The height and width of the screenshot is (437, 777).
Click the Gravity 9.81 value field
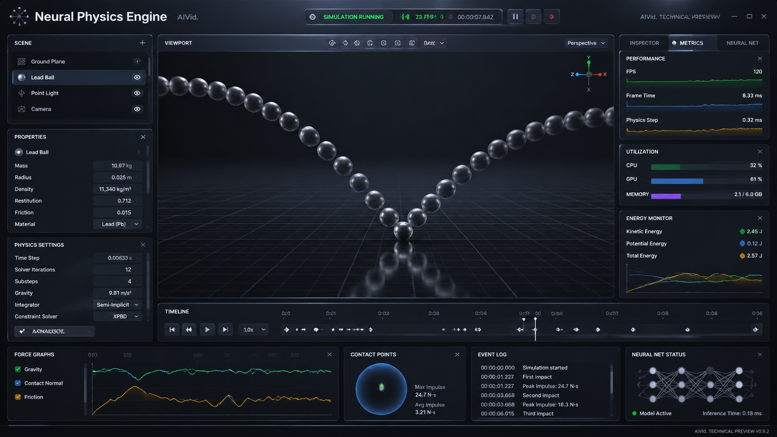point(118,293)
